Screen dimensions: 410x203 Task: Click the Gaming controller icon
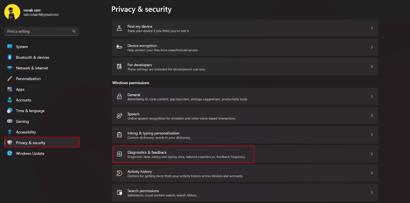(x=10, y=121)
